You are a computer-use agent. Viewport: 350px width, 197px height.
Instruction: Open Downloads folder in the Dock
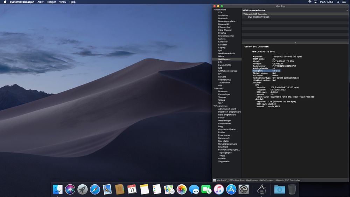[279, 189]
